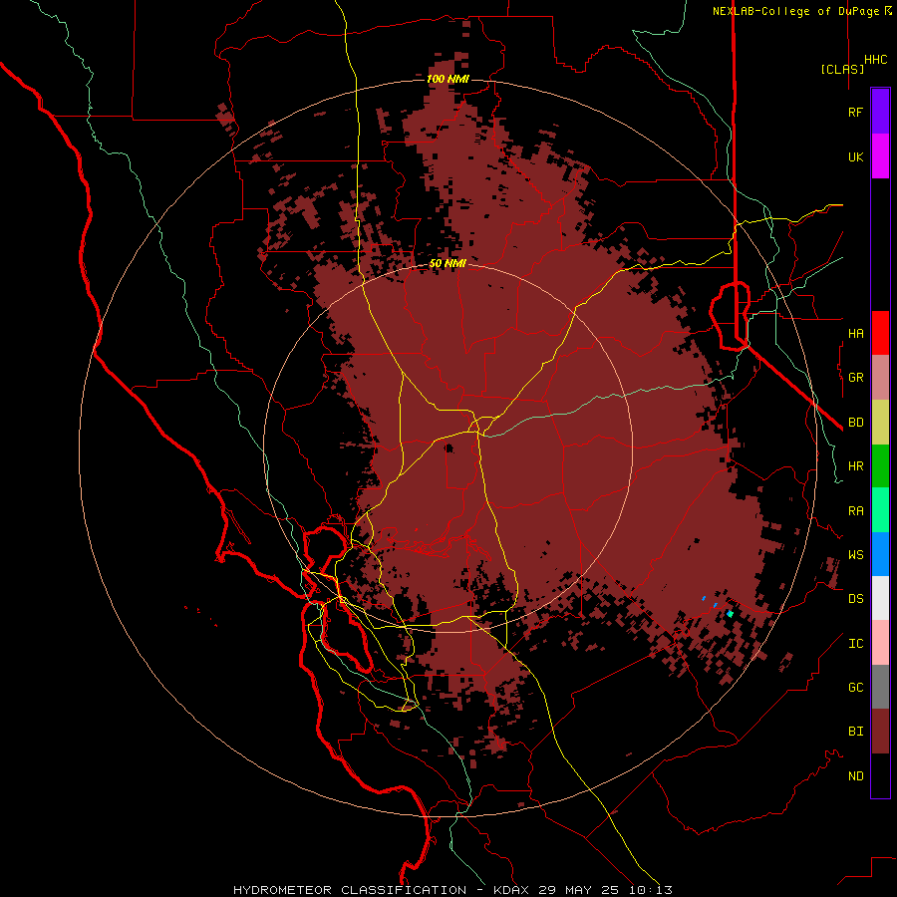This screenshot has width=897, height=897.
Task: Click the 100 NMI range ring label
Action: tap(448, 79)
